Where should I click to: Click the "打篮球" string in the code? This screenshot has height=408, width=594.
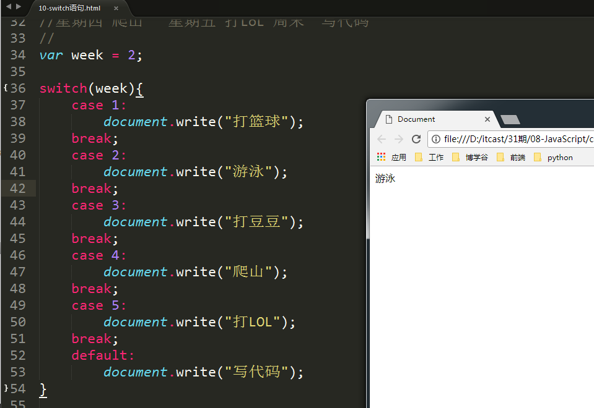[256, 122]
